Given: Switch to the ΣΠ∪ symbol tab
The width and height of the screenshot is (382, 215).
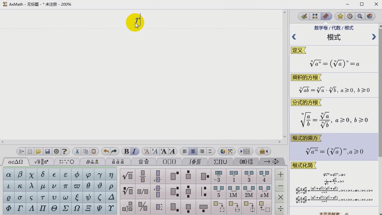Looking at the screenshot, I should click(220, 161).
